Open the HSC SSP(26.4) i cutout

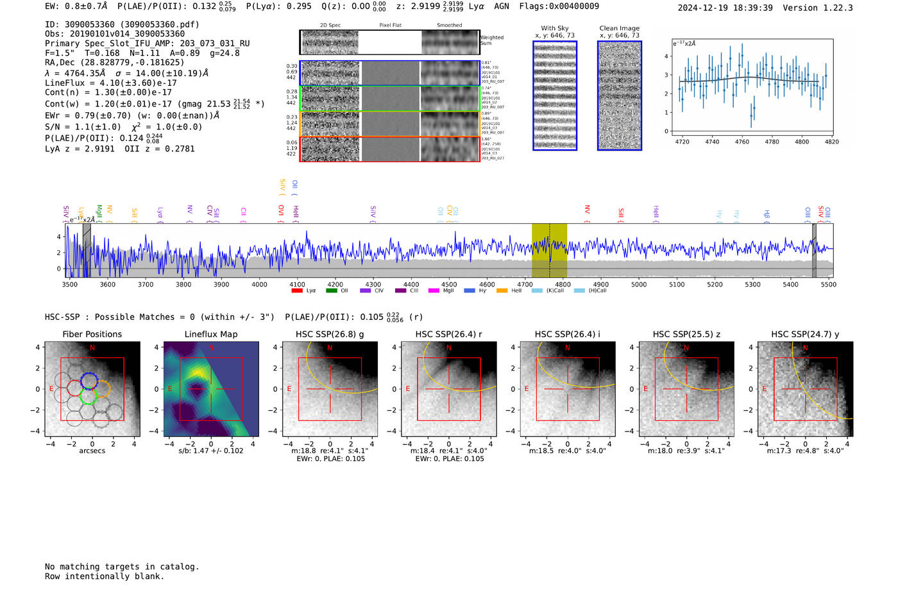tap(568, 389)
